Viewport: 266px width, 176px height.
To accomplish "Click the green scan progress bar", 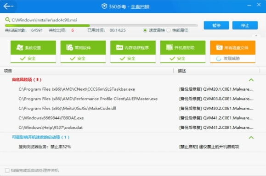I will pyautogui.click(x=102, y=26).
